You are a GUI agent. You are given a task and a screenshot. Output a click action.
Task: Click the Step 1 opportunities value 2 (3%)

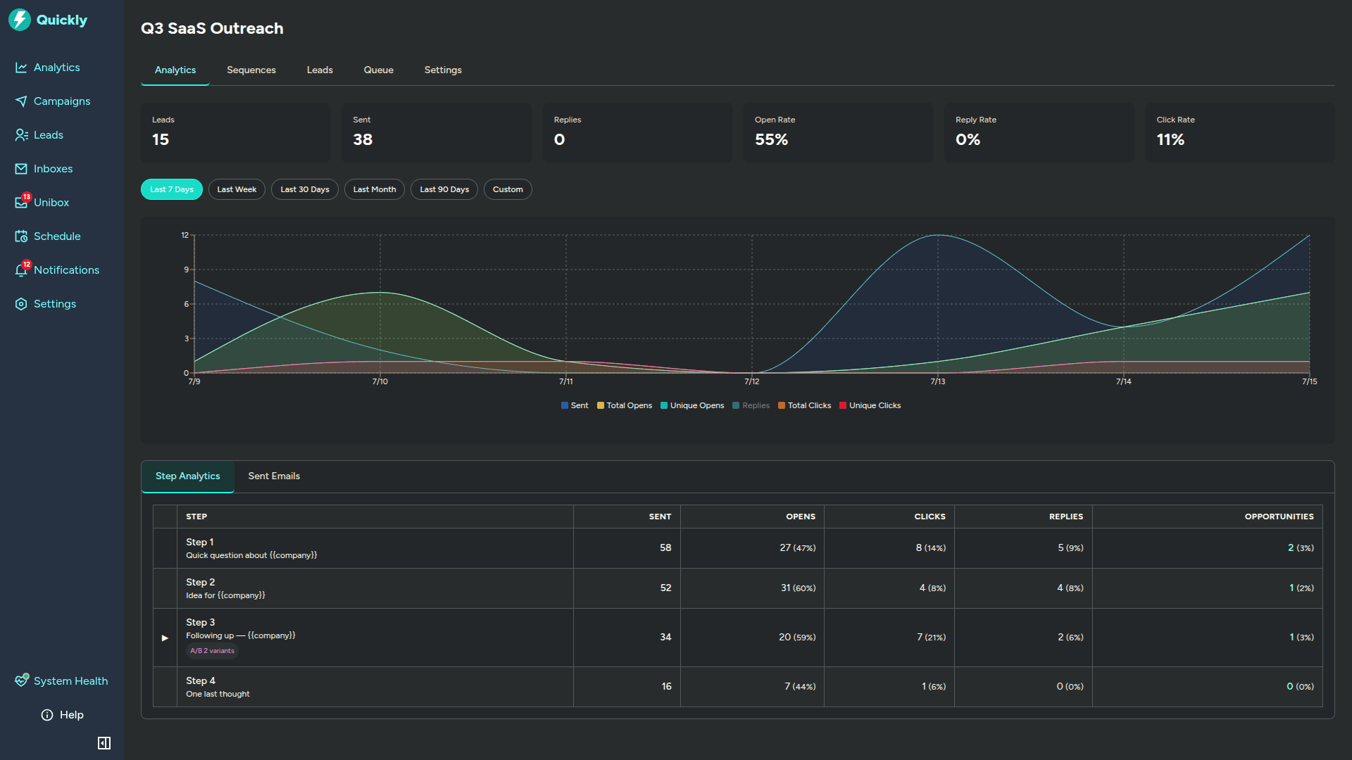click(x=1301, y=547)
